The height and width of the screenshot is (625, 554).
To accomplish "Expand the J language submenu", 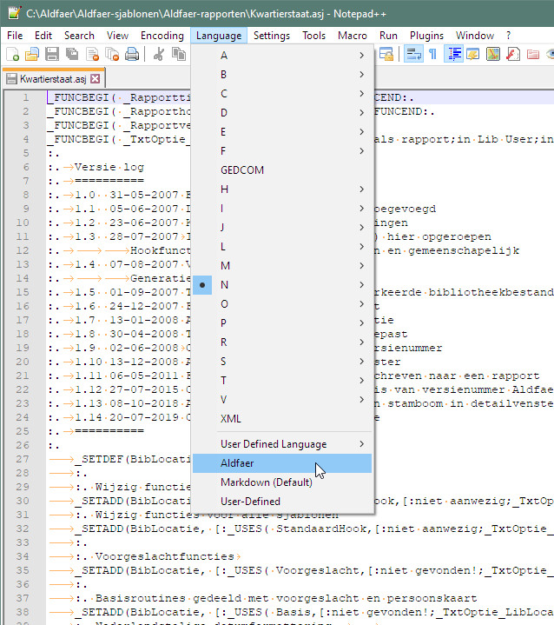I will click(282, 228).
